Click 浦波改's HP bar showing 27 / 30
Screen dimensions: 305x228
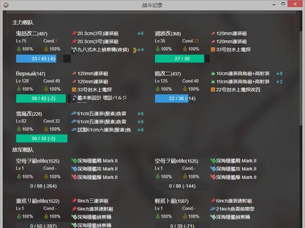click(182, 59)
